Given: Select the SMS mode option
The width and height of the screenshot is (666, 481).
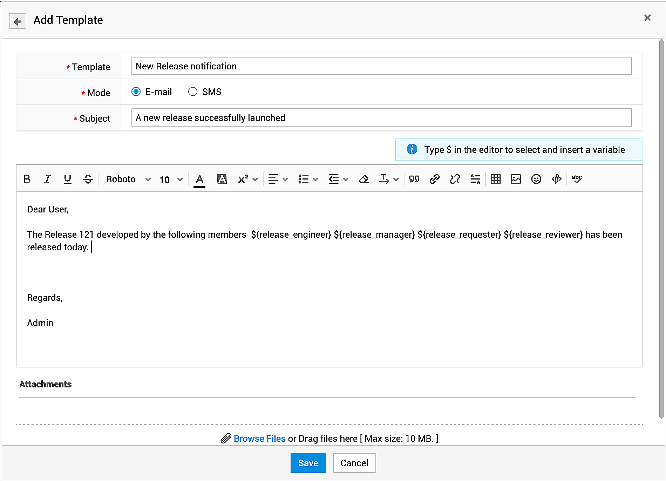Looking at the screenshot, I should 193,92.
